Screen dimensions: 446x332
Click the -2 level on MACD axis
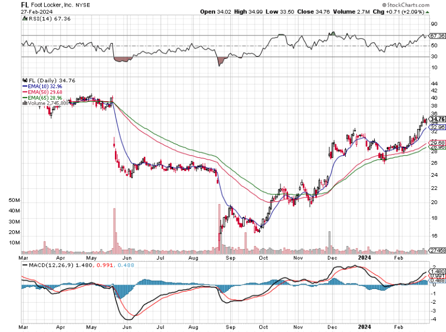pyautogui.click(x=433, y=302)
